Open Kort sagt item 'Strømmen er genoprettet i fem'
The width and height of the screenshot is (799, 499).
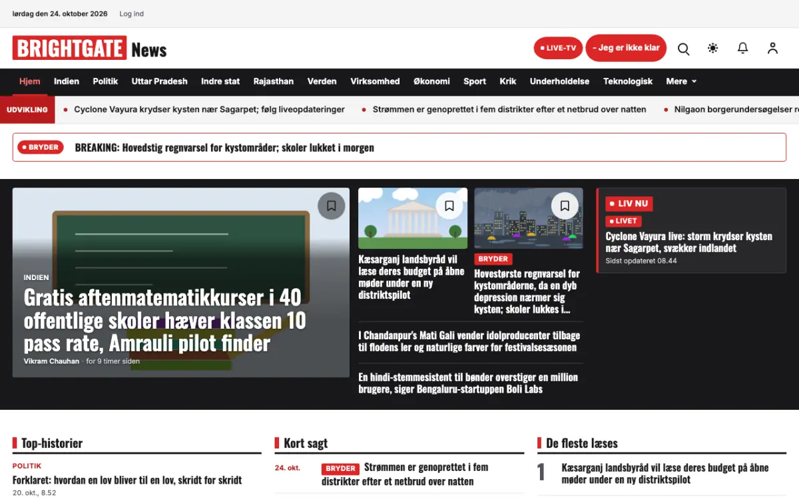point(405,474)
